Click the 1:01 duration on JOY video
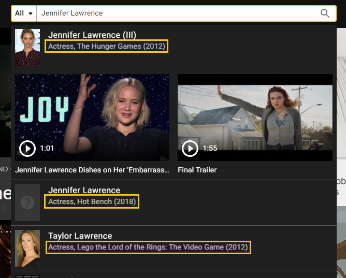This screenshot has height=278, width=346. tap(47, 149)
